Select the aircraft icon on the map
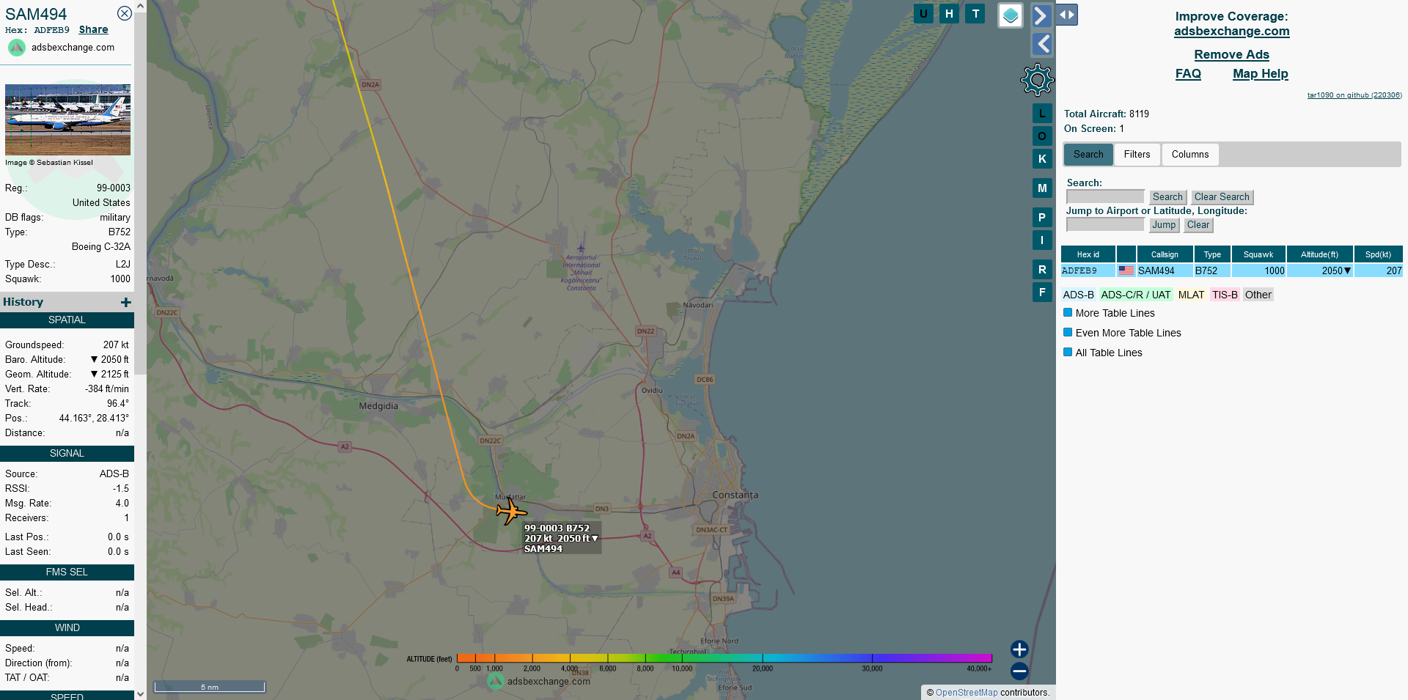Screen dimensions: 1408x700 click(x=511, y=510)
